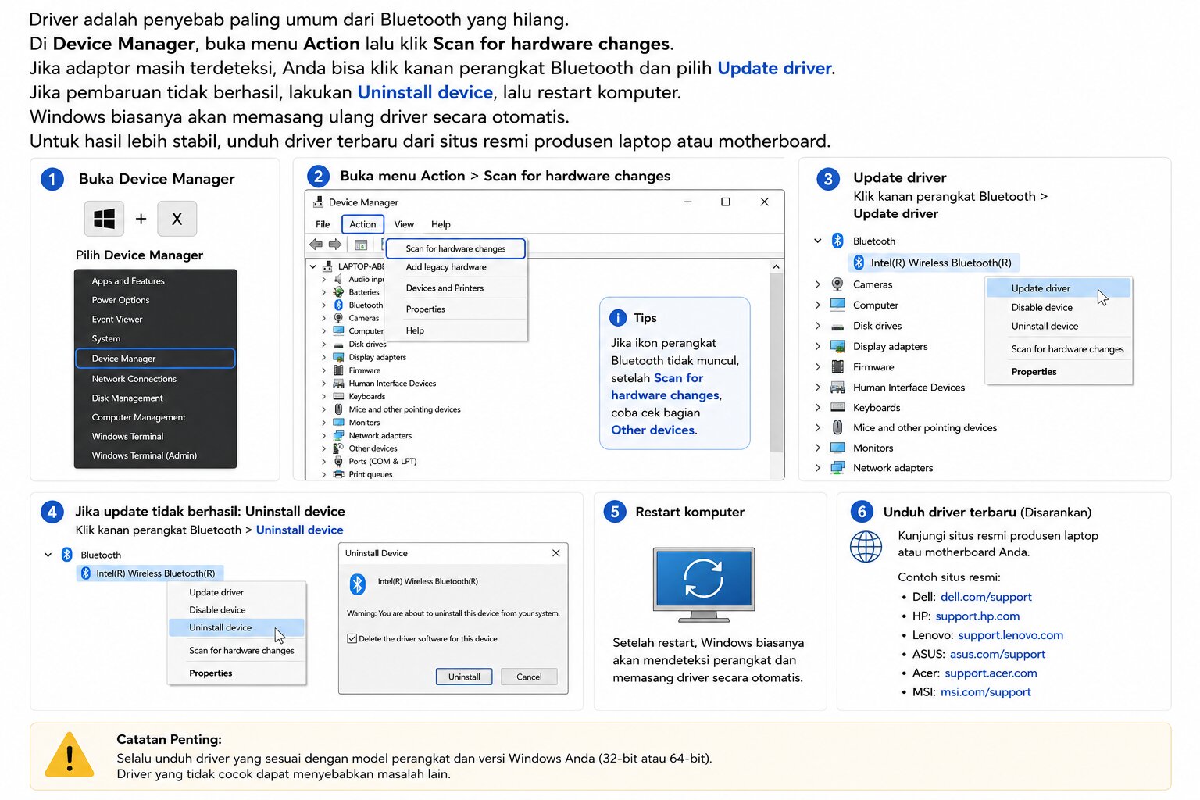Click the Bluetooth logo inside the Uninstall Device dialog
Screen dimensions: 1200x800
358,584
